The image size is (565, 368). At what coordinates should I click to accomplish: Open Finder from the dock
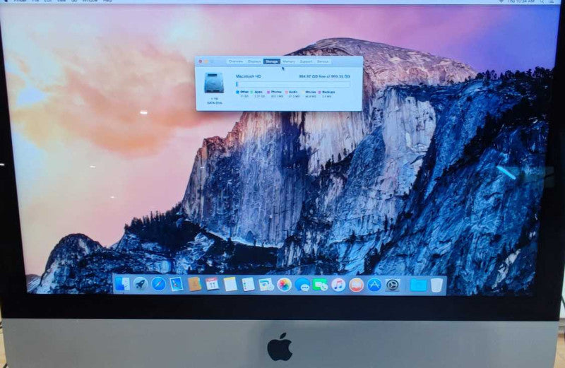pyautogui.click(x=122, y=285)
